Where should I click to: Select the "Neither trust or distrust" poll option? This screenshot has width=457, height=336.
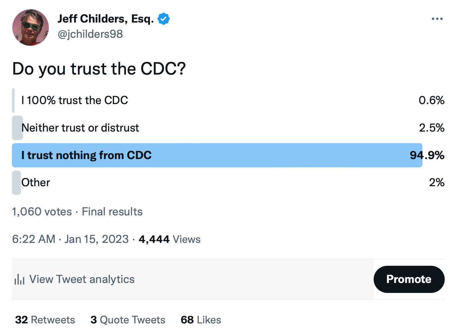80,128
